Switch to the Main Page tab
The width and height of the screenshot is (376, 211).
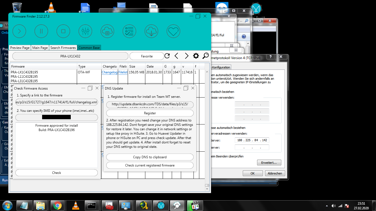pyautogui.click(x=40, y=48)
